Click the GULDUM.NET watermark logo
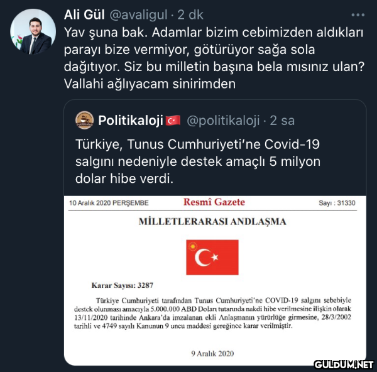This screenshot has width=377, height=372. [344, 364]
